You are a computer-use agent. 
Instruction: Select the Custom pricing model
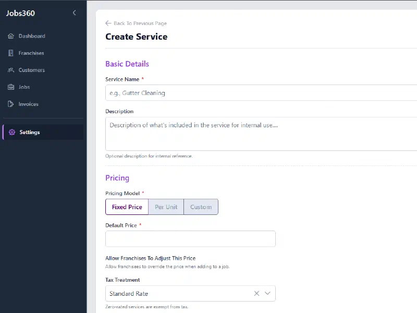[x=201, y=207]
